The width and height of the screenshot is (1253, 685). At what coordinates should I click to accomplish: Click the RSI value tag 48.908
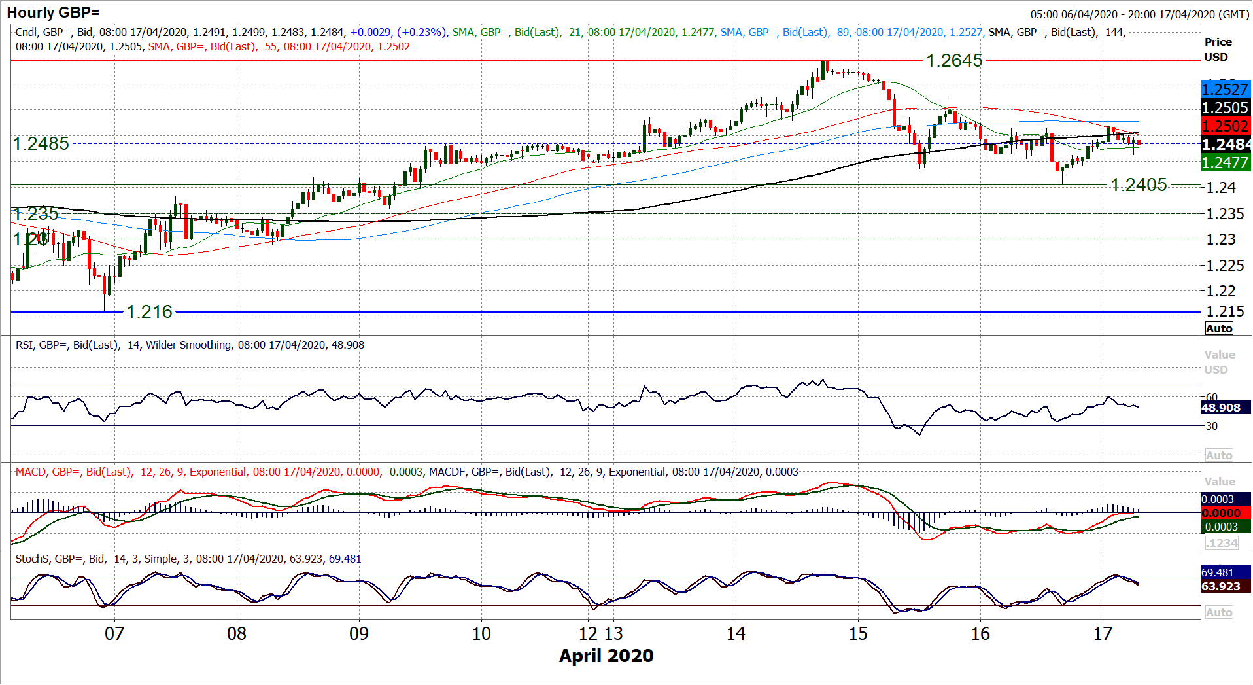click(1226, 408)
